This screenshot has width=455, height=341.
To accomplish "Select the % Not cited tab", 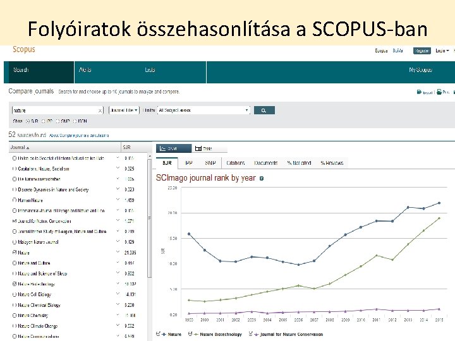I will tap(299, 163).
